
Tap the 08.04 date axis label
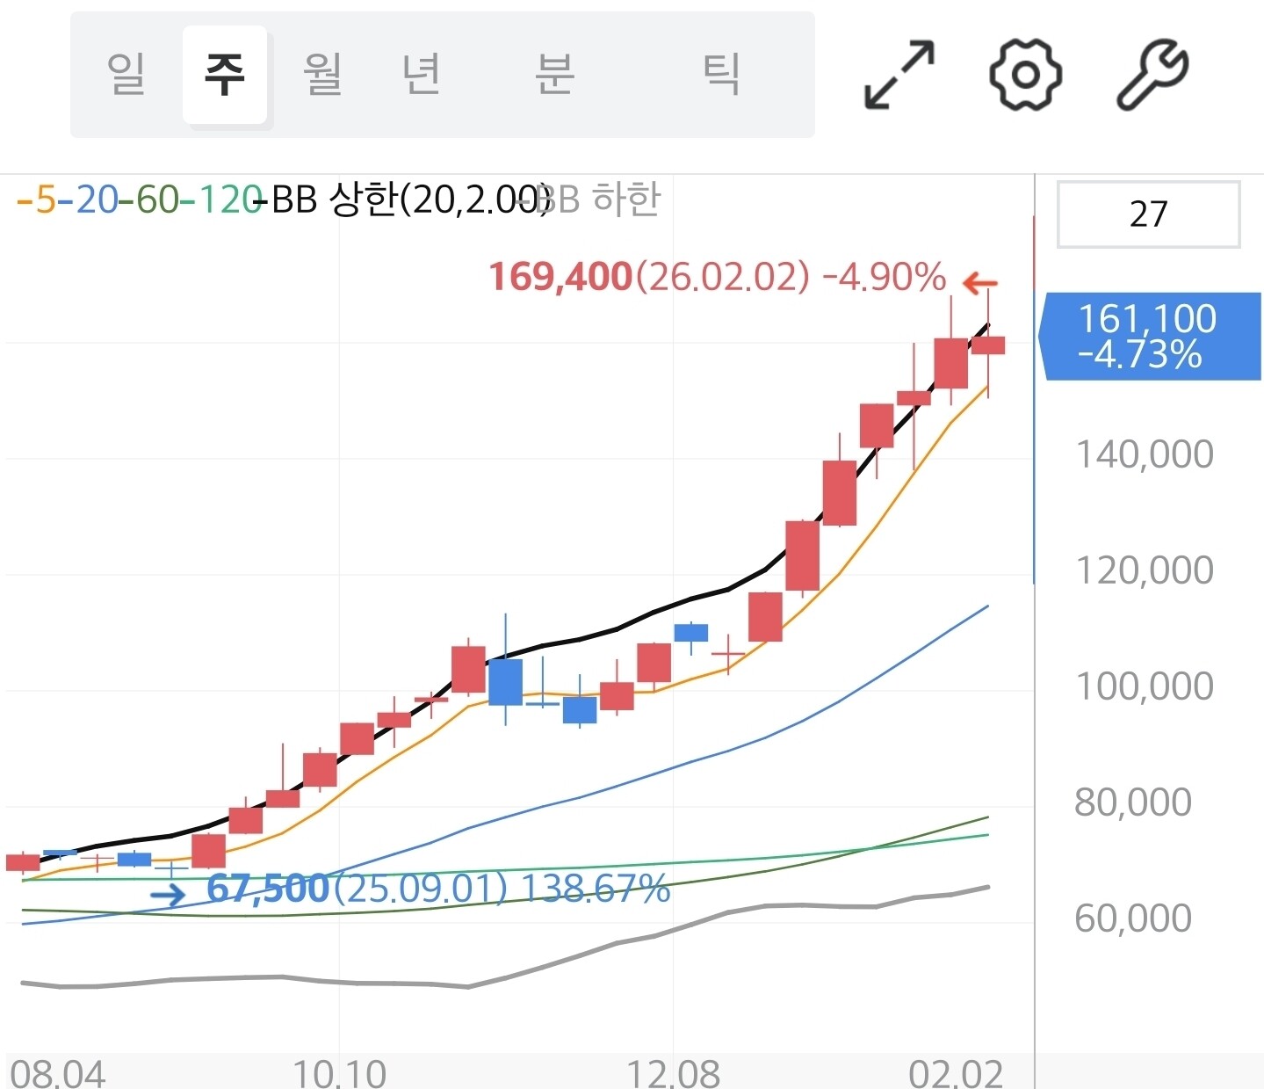[58, 1073]
